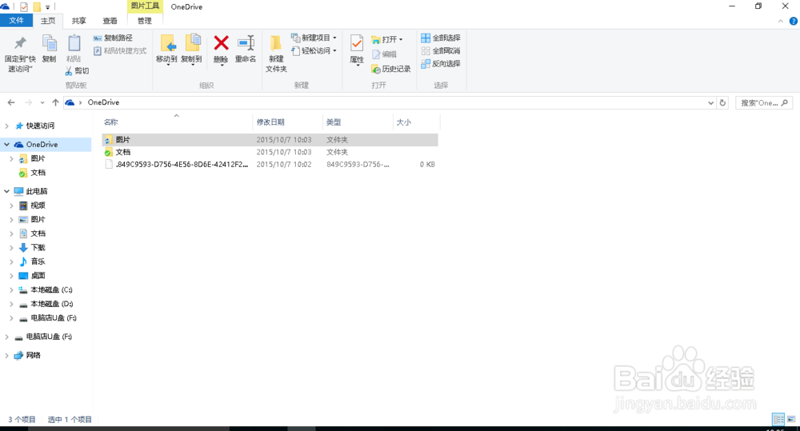Open the Help question mark icon
Image resolution: width=800 pixels, height=431 pixels.
click(794, 21)
